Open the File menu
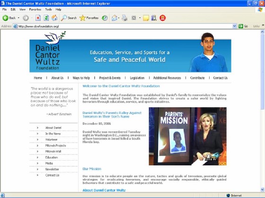Screen dimensions: 265x198 tap(4, 9)
